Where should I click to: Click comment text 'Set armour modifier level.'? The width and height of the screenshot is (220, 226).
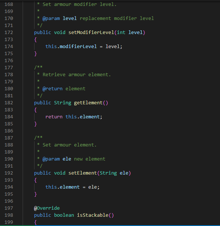(79, 4)
